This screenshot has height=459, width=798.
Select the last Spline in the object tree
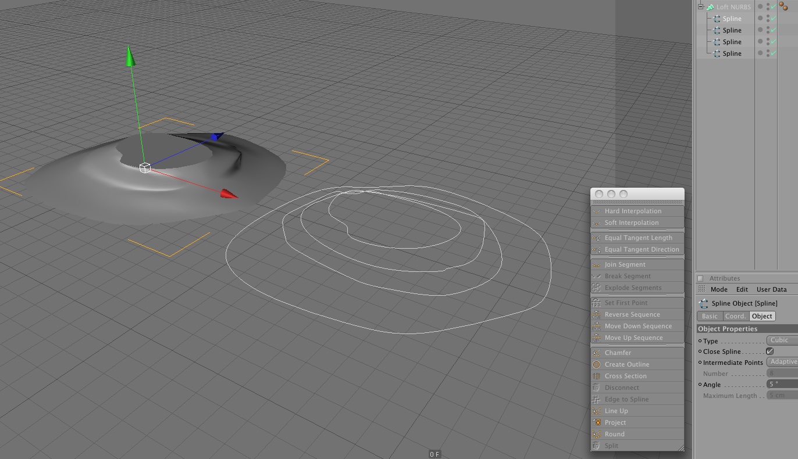(732, 53)
